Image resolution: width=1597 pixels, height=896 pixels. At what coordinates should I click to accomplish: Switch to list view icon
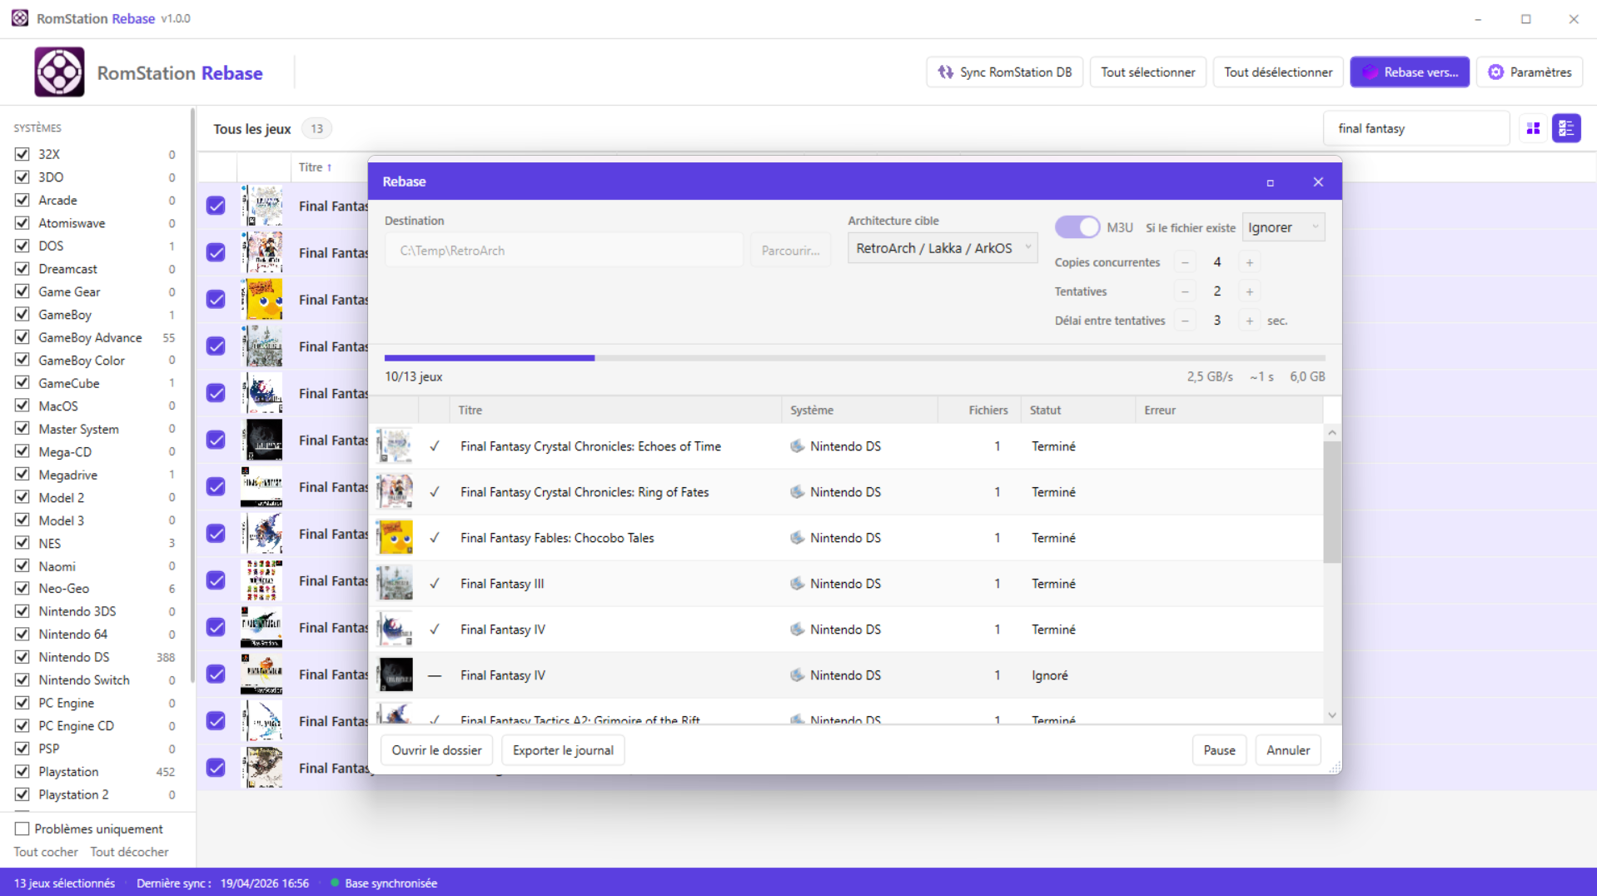click(1565, 128)
